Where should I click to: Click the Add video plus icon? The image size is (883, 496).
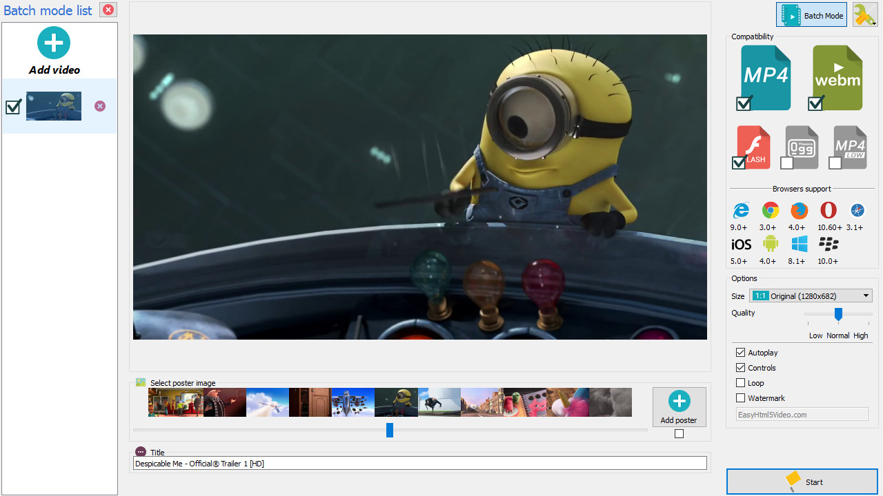[x=54, y=43]
